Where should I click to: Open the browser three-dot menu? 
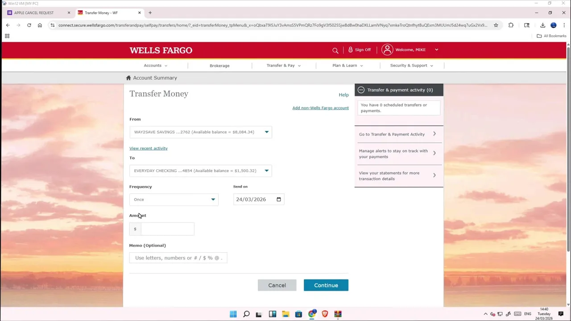click(x=564, y=25)
